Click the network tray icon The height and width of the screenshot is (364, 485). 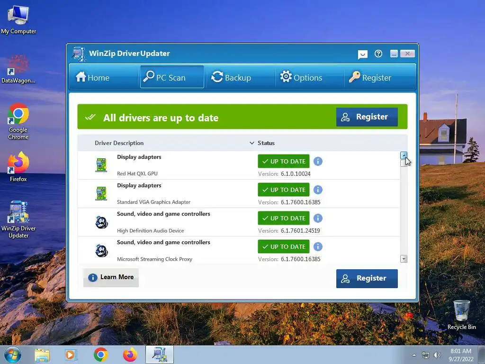click(426, 355)
